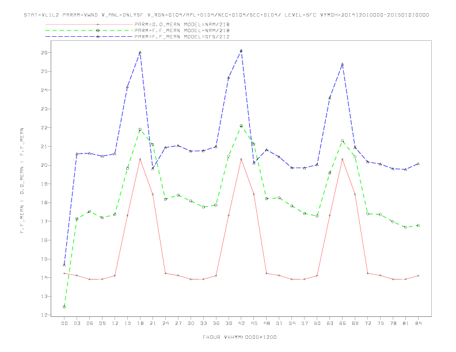Click x-axis forecast hour label 57
Viewport: 456px width, 352px height.
(x=305, y=323)
